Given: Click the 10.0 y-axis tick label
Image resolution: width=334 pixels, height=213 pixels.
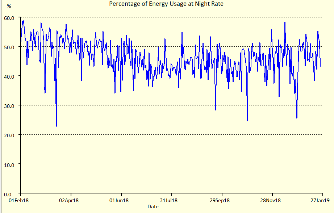Looking at the screenshot, I should click(9, 164).
